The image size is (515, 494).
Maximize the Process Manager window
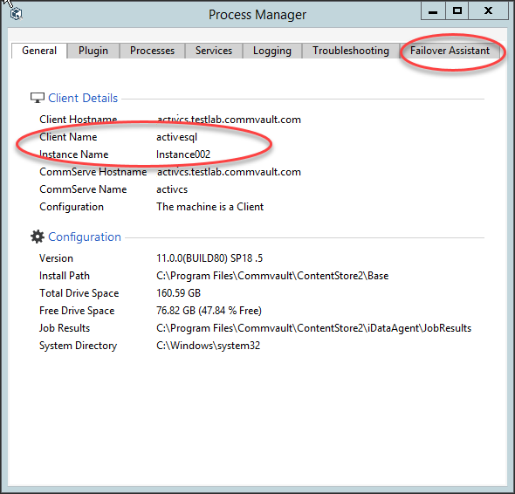tap(457, 11)
